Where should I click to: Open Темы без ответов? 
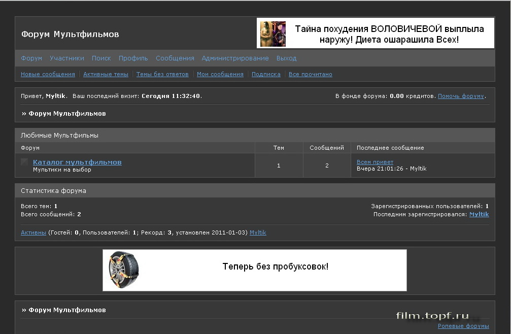click(162, 74)
